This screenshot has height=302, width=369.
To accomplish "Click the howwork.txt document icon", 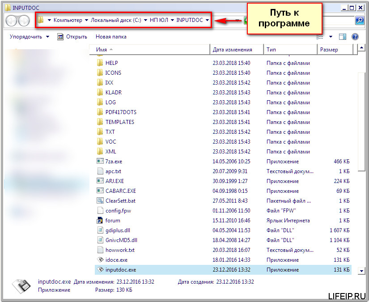I will (100, 250).
